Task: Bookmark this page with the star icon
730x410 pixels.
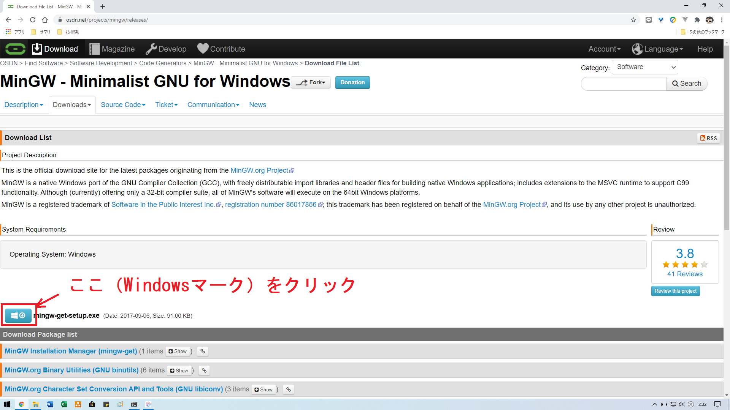Action: [633, 20]
